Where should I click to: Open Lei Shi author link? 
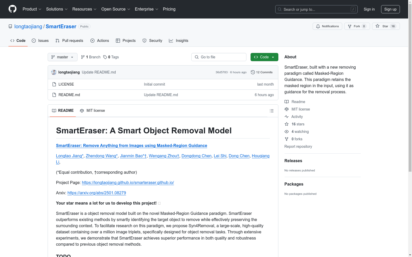pyautogui.click(x=220, y=156)
